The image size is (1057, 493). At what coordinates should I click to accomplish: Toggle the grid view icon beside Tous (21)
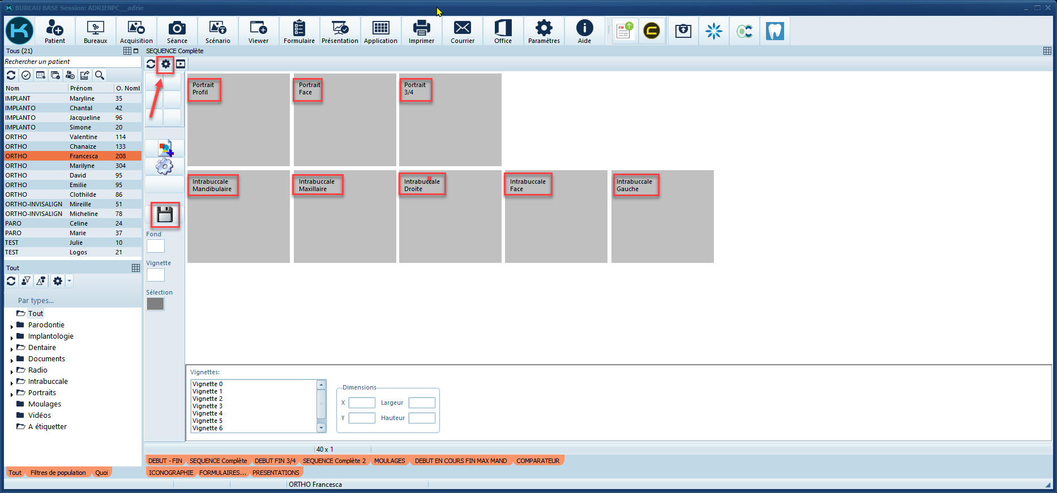tap(127, 51)
